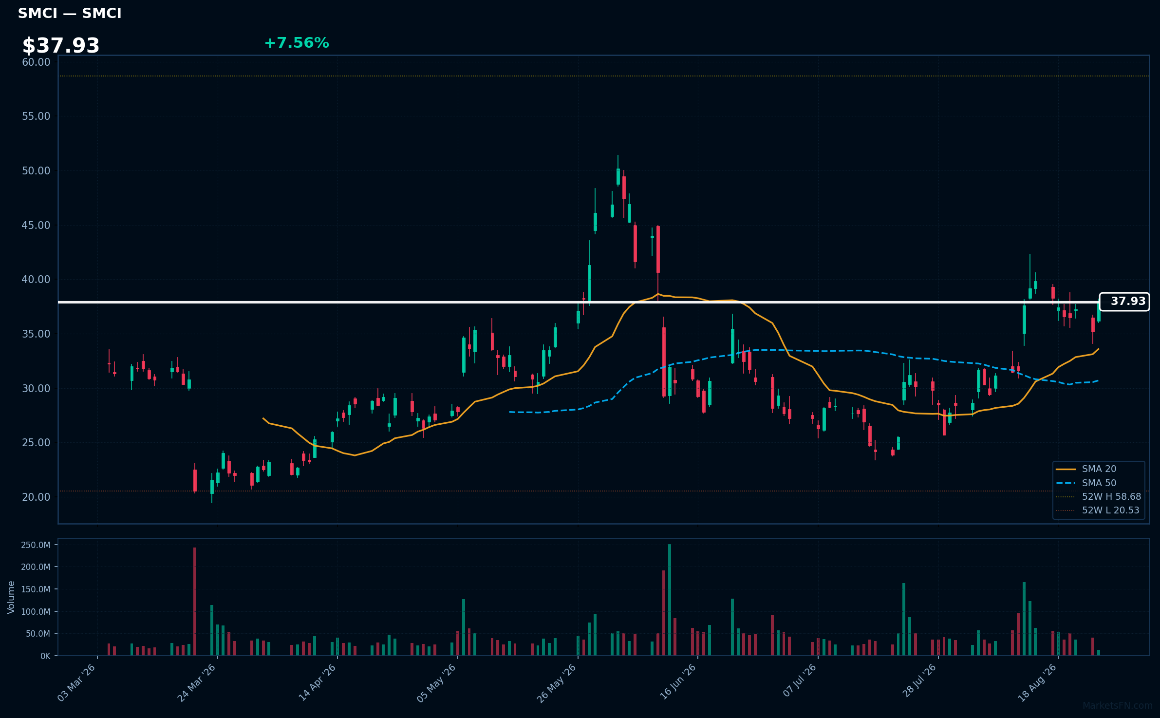Click the SMA 20 legend entry

click(x=1099, y=469)
